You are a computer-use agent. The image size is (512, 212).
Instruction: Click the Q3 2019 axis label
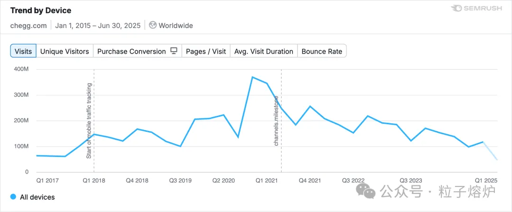coord(180,180)
